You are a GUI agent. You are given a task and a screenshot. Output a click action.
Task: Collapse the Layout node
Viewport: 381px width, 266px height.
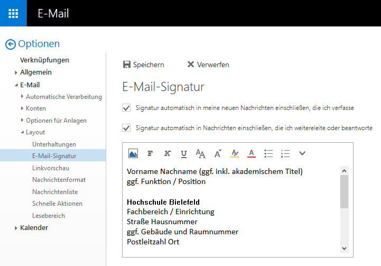coord(22,132)
